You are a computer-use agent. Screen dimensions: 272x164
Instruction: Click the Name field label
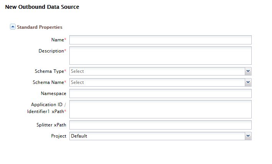coord(57,40)
